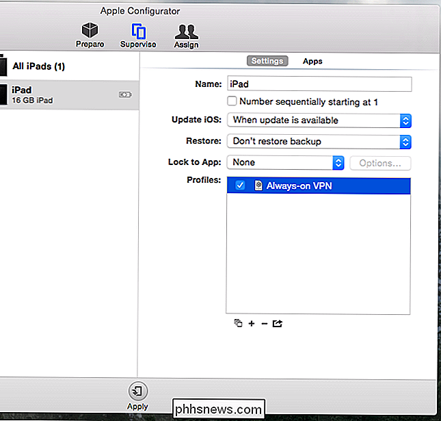Open the Restore backup dropdown
This screenshot has height=421, width=441.
point(319,142)
